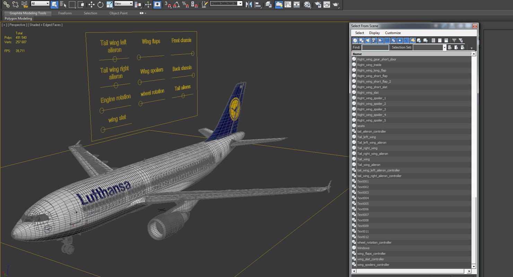Click the Render Production teapot icon

pos(336,5)
